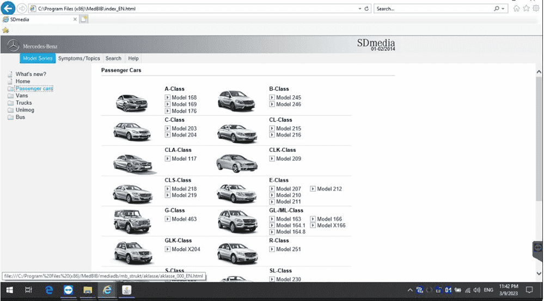Open browser Favorites star icon
This screenshot has width=544, height=301.
(527, 9)
